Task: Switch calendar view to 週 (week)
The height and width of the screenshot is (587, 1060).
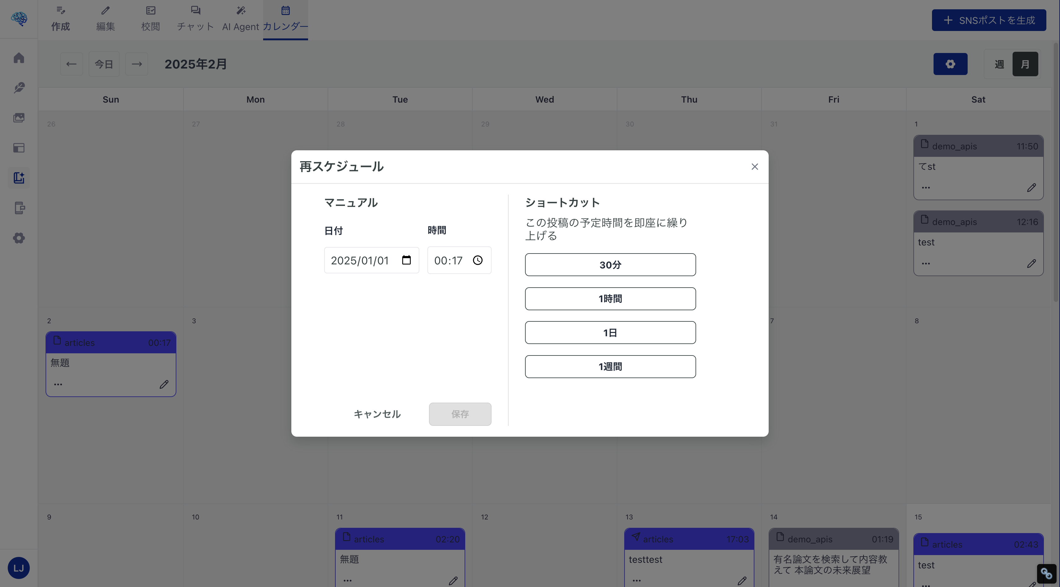Action: click(999, 64)
